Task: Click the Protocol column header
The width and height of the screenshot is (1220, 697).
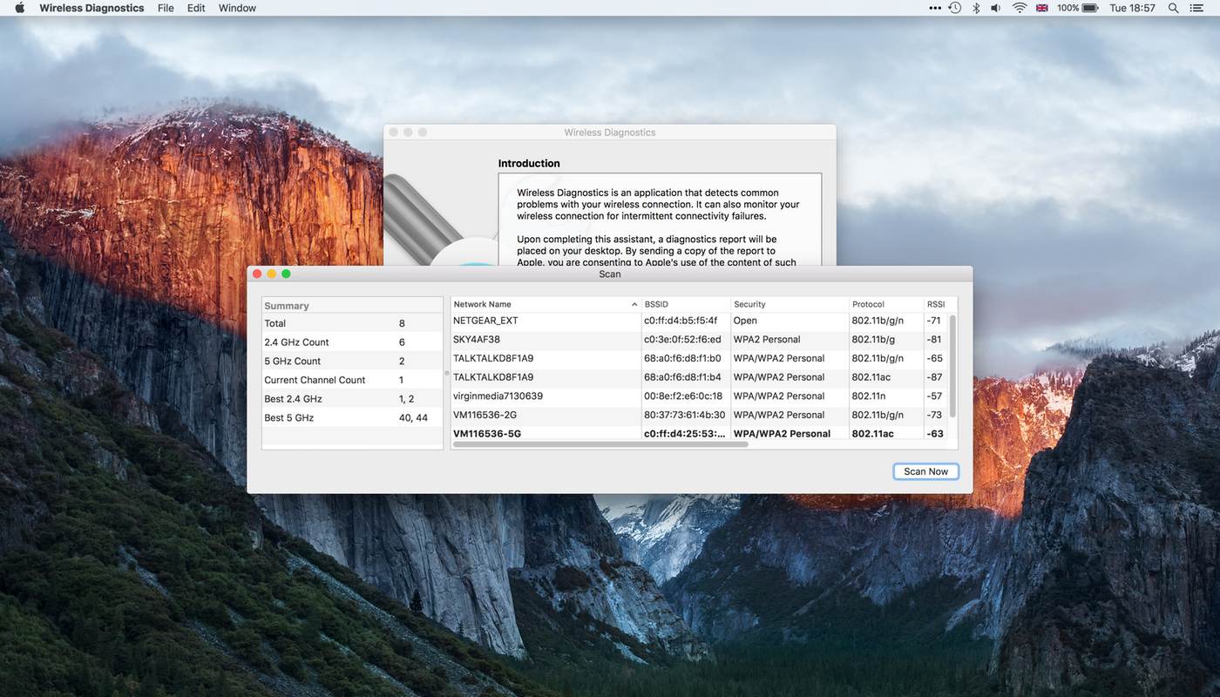Action: tap(886, 304)
